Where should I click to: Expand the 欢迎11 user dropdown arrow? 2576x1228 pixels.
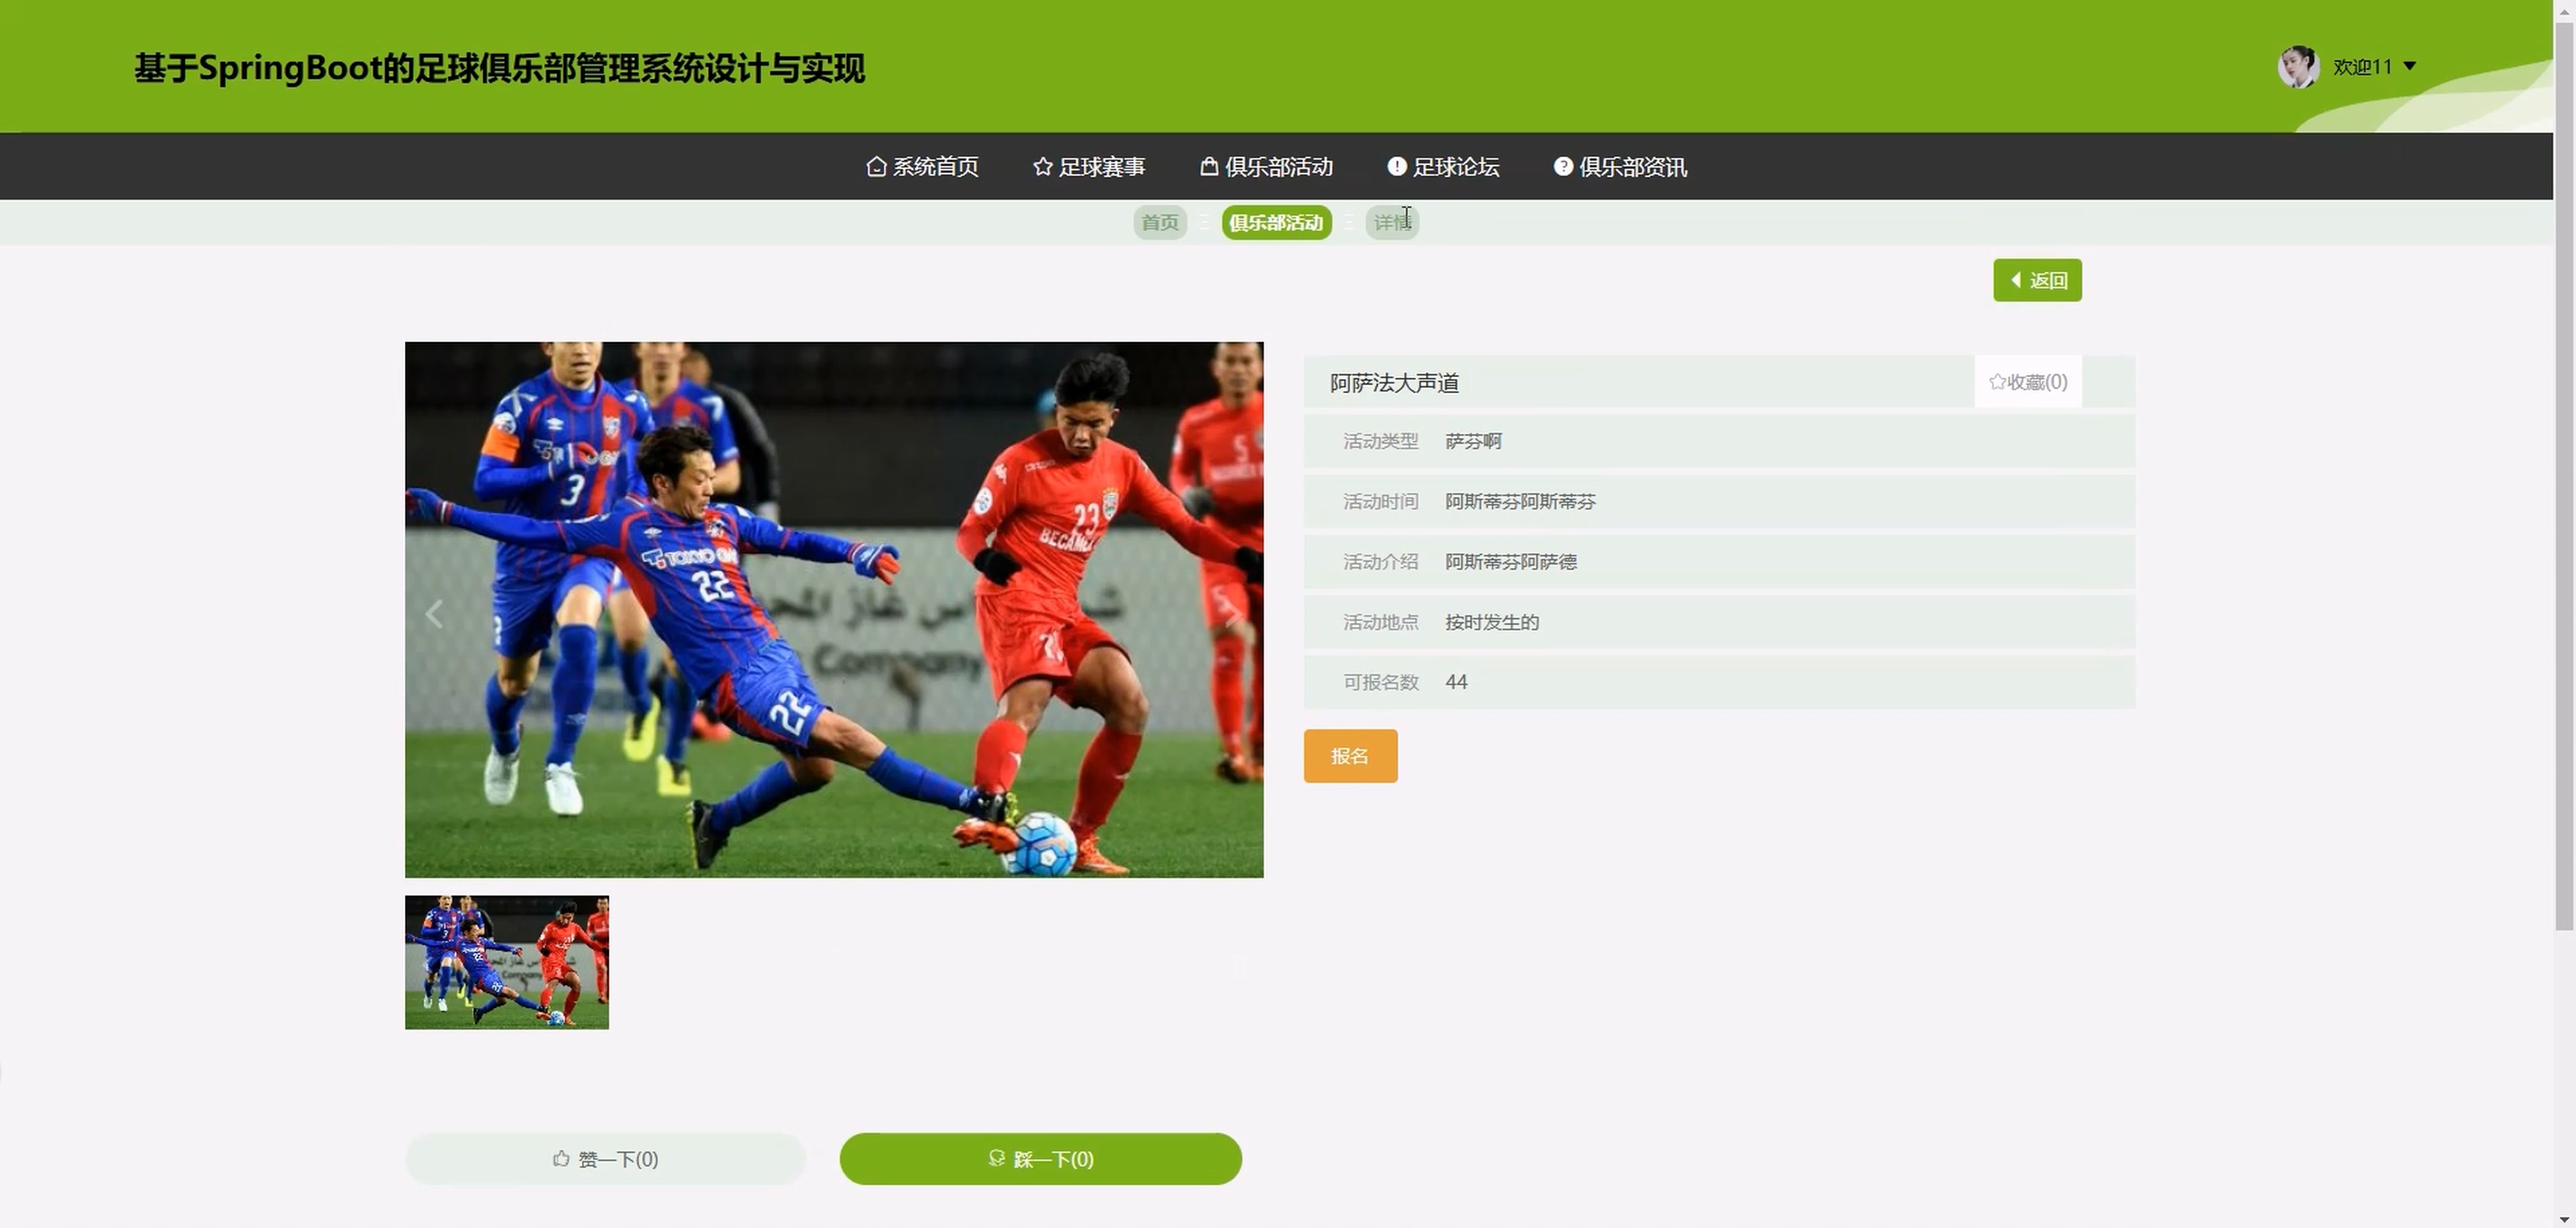pos(2409,66)
